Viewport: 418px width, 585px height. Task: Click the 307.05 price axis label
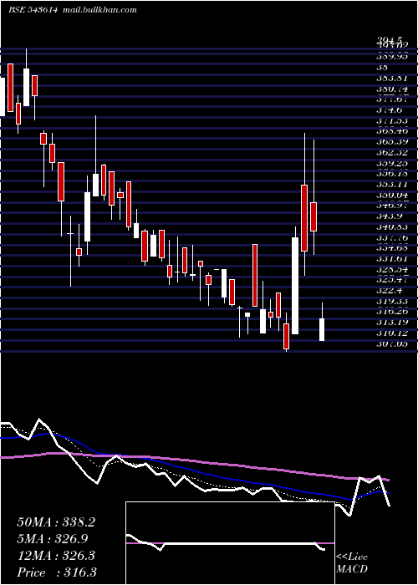click(392, 343)
